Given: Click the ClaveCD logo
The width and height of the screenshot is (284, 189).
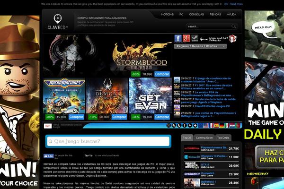Looking at the screenshot, I should click(58, 22).
